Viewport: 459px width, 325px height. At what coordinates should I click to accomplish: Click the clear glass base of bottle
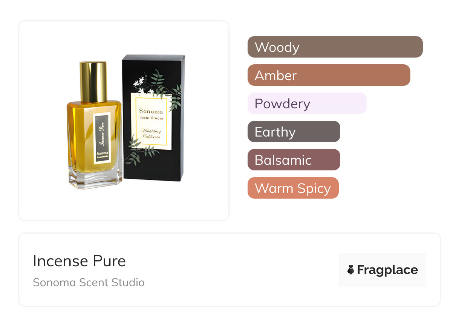[96, 178]
